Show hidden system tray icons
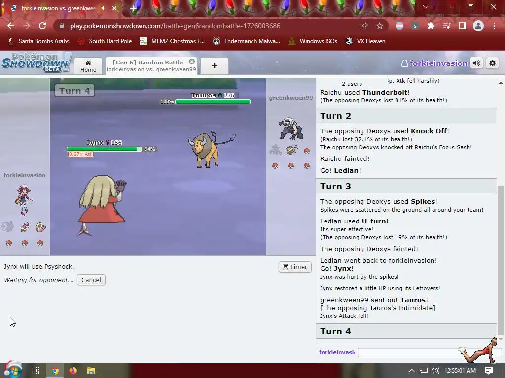Image resolution: width=505 pixels, height=378 pixels. (412, 371)
